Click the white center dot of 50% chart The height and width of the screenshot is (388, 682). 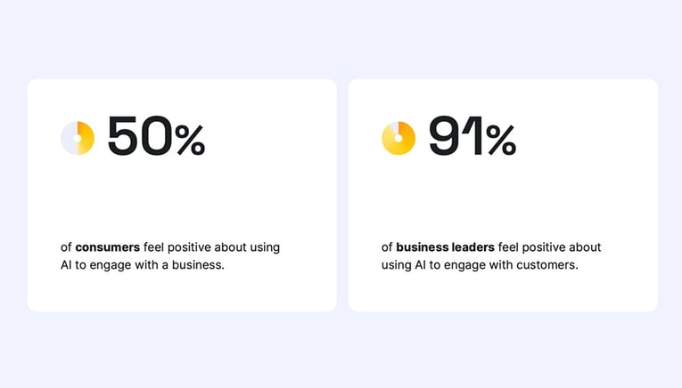pyautogui.click(x=78, y=139)
